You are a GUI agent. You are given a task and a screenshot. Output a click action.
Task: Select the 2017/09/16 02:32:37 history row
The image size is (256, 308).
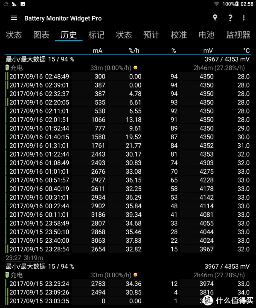(x=128, y=94)
